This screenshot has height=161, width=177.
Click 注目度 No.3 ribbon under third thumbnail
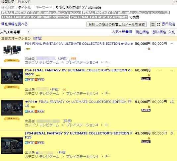[x=12, y=119]
